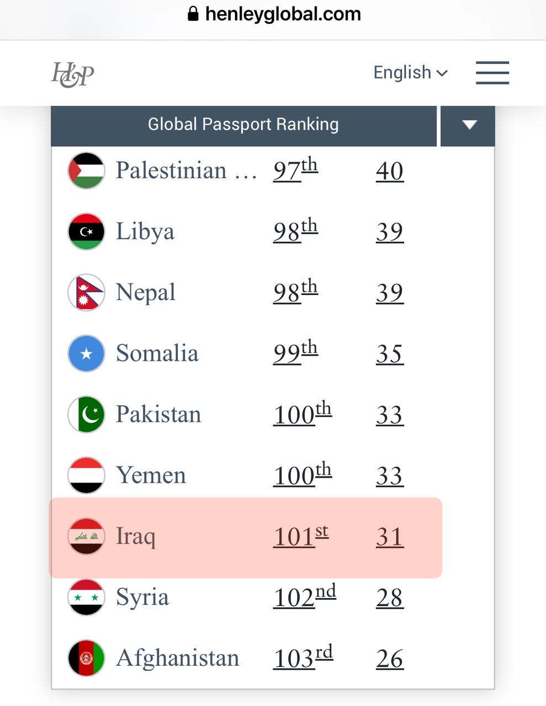
Task: Click the H&P logo
Action: coord(72,74)
